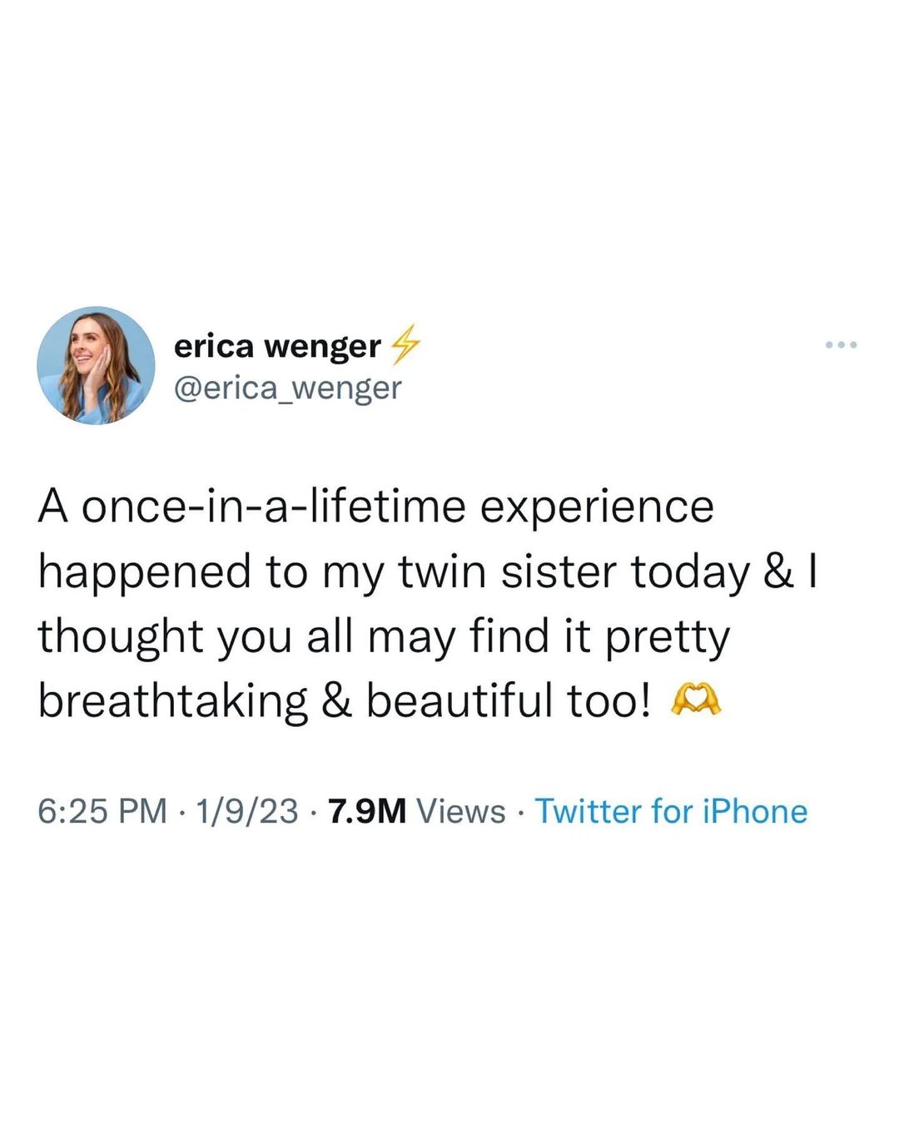The height and width of the screenshot is (1123, 899).
Task: Click the word "breathtaking" in the tweet
Action: tap(173, 700)
